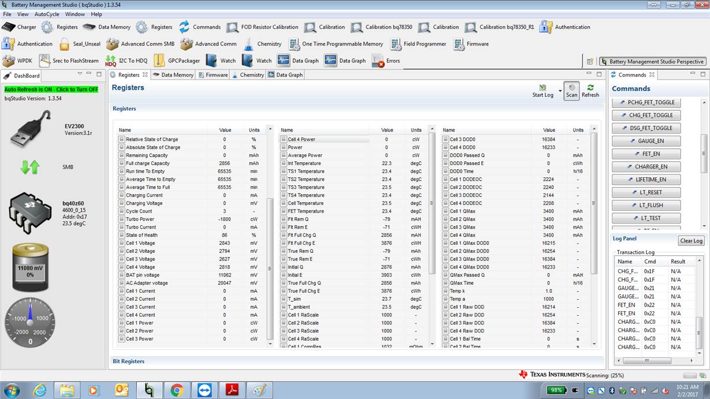This screenshot has height=399, width=710.
Task: Click the DSG_FET_TOGGLE command
Action: (646, 128)
